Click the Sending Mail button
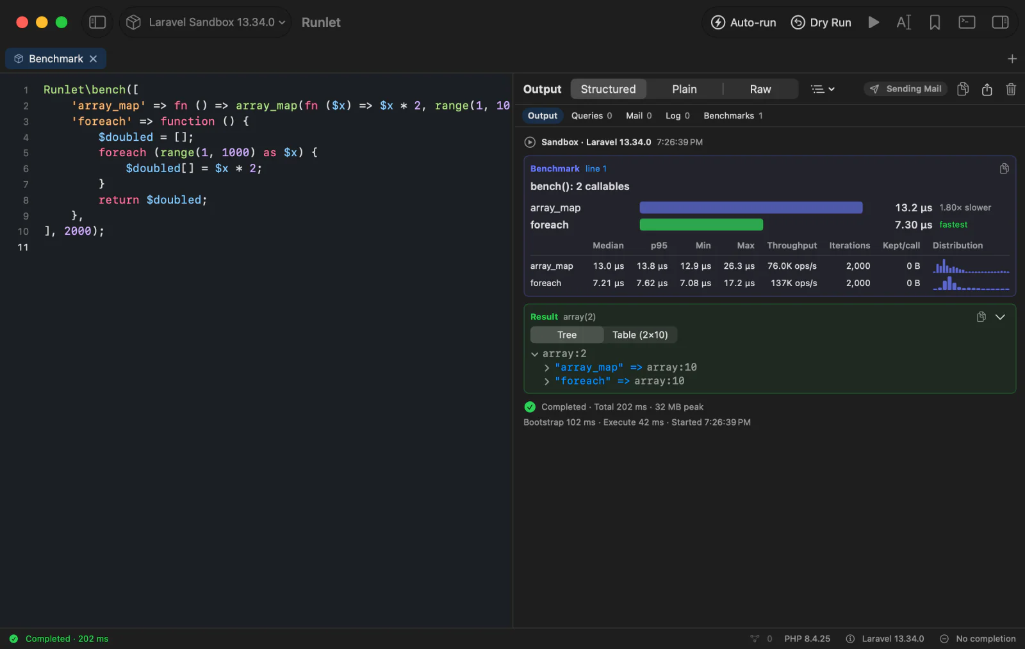 point(905,89)
